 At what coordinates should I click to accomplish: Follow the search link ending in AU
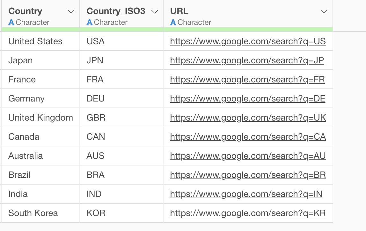click(248, 156)
